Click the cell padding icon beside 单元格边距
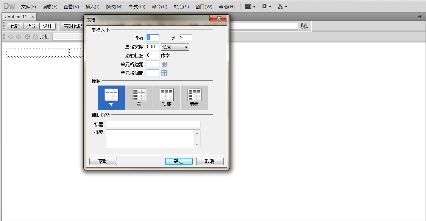The image size is (426, 221). (x=164, y=64)
